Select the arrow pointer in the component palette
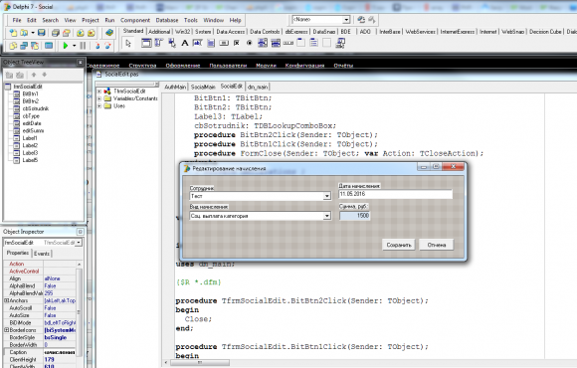Image resolution: width=577 pixels, height=368 pixels. click(128, 43)
